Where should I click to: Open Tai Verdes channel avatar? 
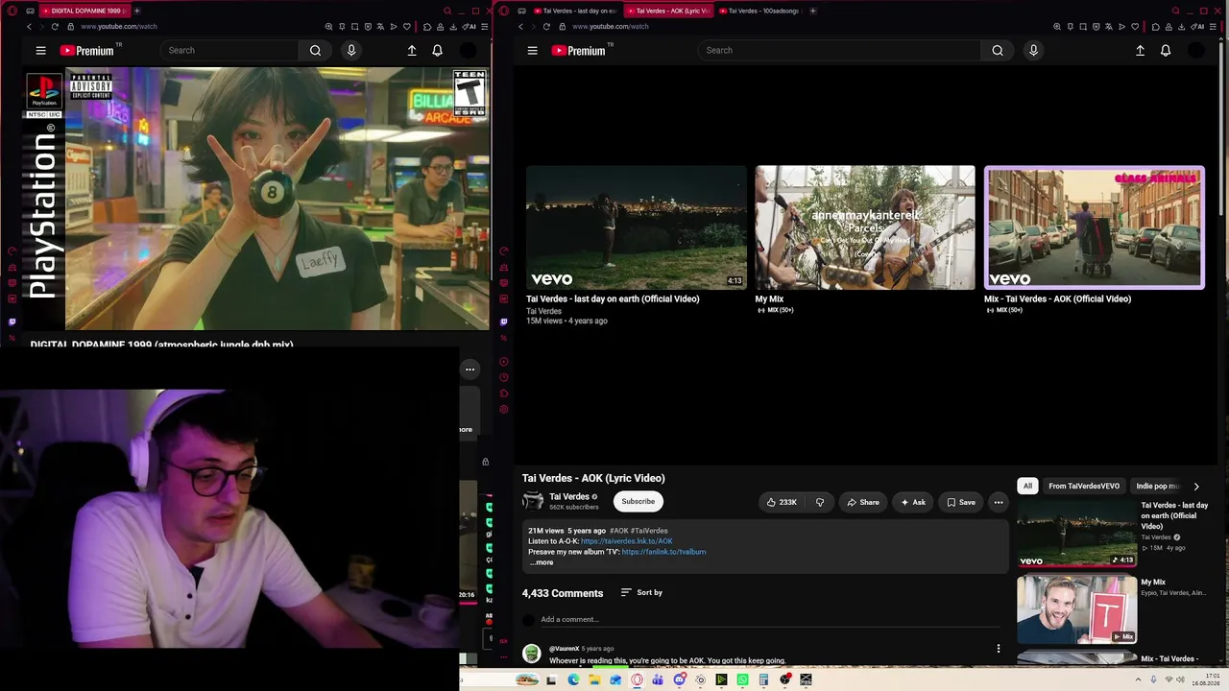pos(532,501)
